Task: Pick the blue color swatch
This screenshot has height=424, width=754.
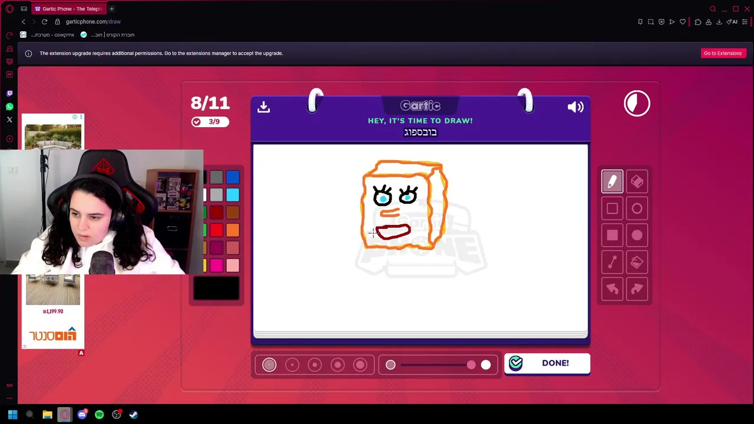Action: [233, 177]
